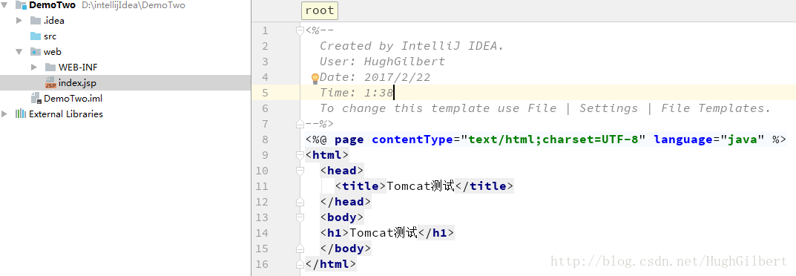
Task: Click the yellow intention light bulb
Action: (315, 78)
